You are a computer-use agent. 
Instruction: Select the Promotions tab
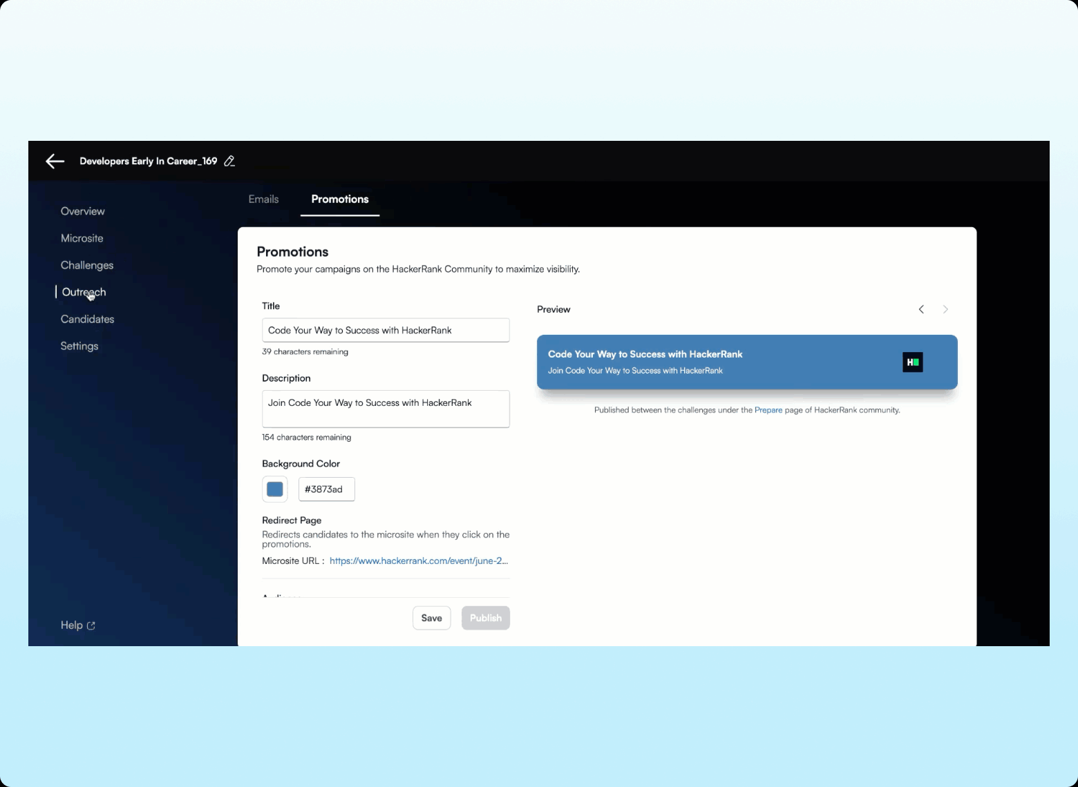pos(340,199)
